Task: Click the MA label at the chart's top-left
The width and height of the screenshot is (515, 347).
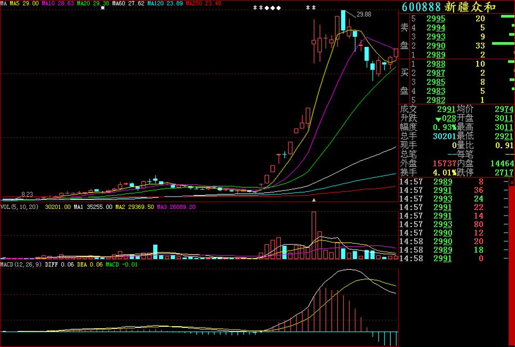Action: coord(4,3)
